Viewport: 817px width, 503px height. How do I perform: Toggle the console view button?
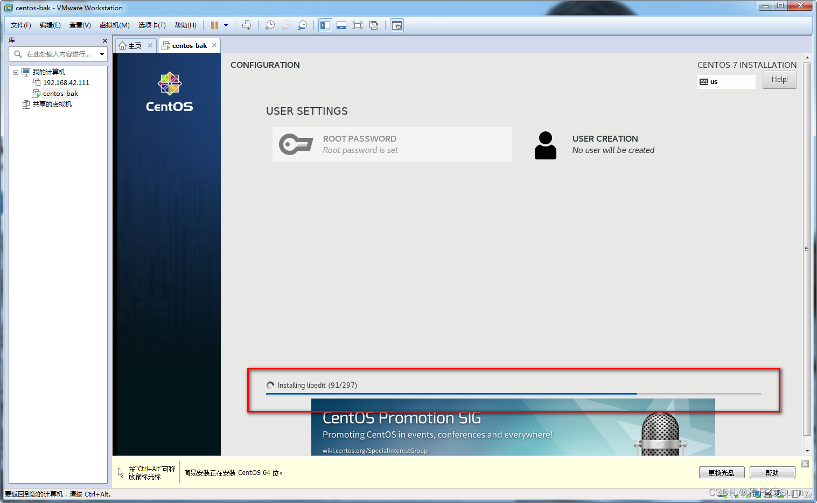click(x=397, y=25)
